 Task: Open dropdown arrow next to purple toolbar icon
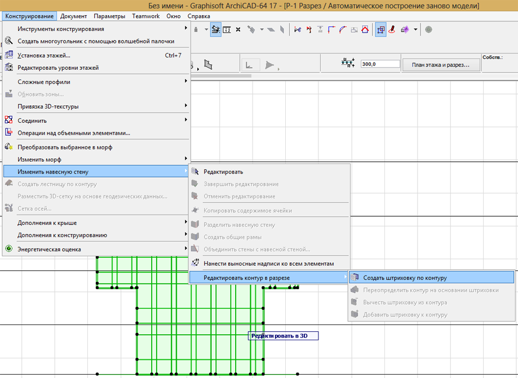[415, 29]
